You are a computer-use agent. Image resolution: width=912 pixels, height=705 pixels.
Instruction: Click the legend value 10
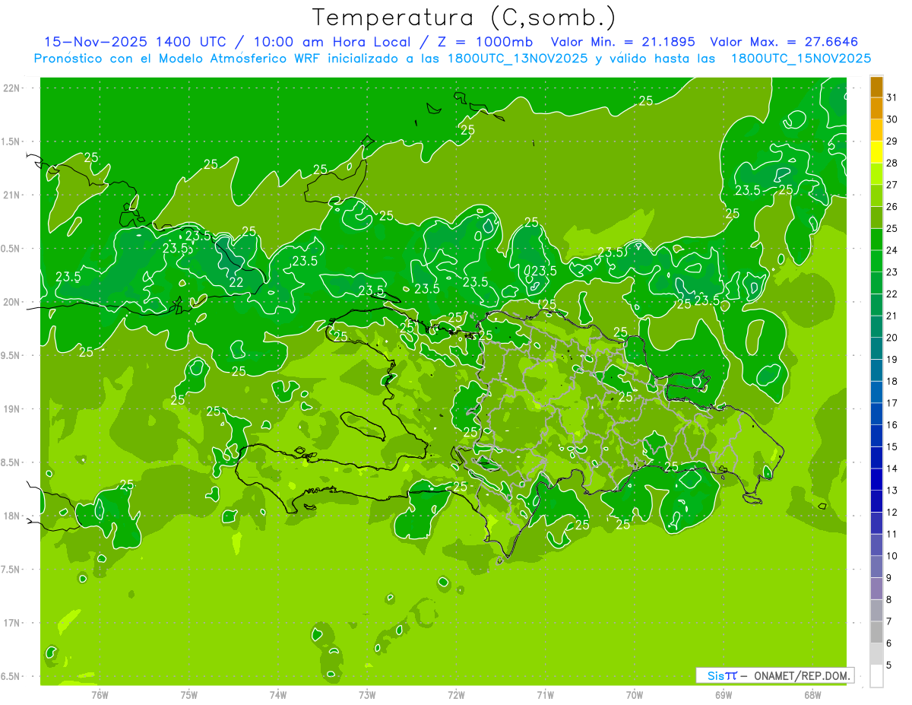[892, 556]
